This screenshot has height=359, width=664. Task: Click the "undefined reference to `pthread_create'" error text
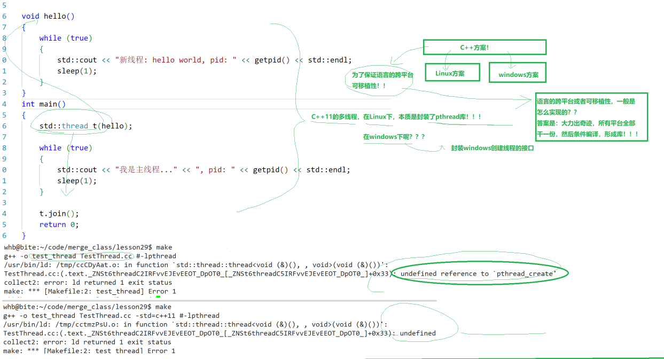tap(478, 274)
